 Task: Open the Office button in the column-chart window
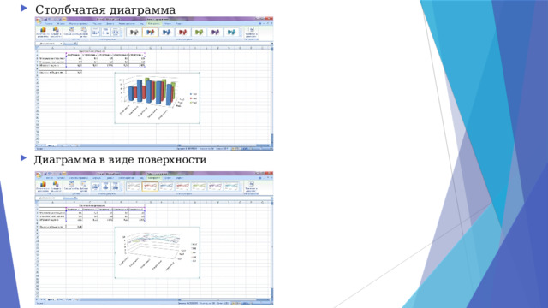(x=39, y=21)
